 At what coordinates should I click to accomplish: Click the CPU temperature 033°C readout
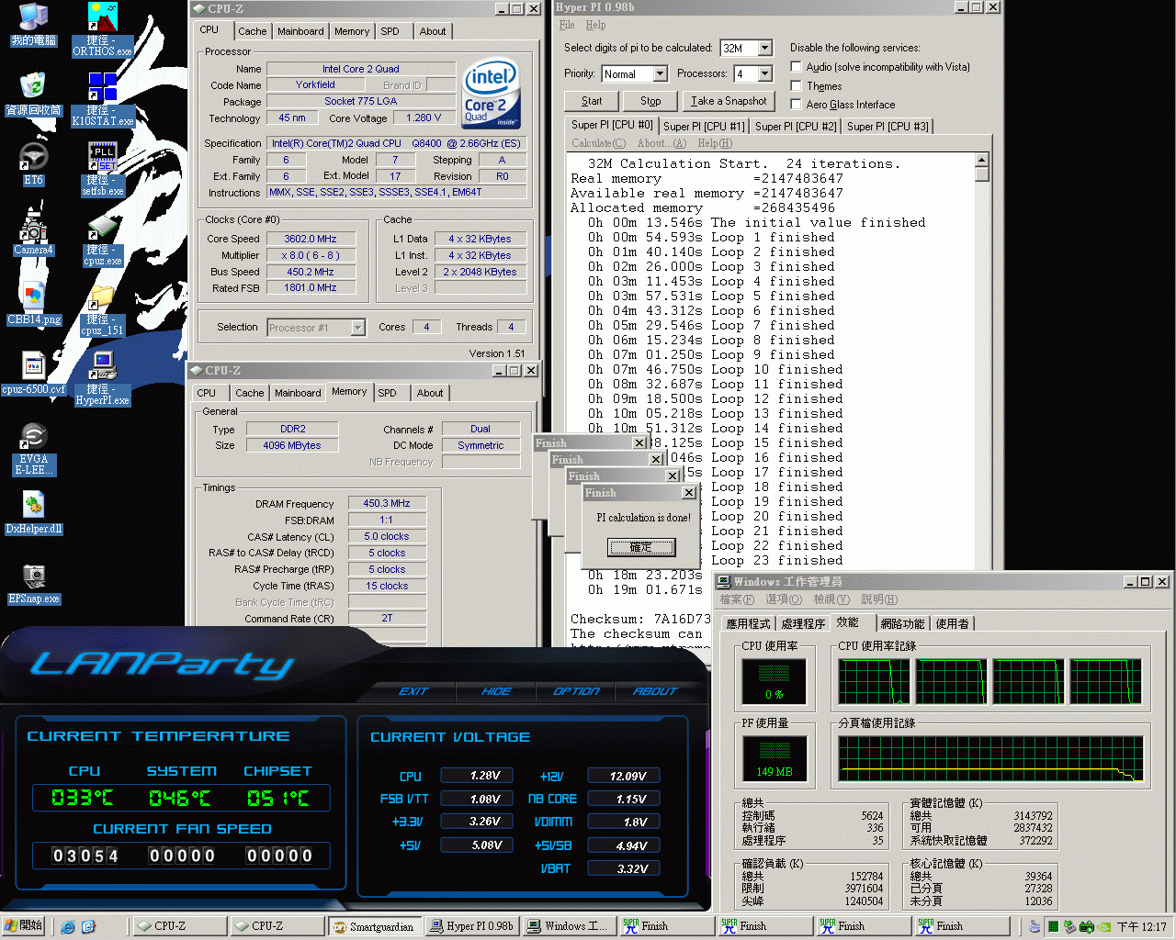tap(83, 798)
